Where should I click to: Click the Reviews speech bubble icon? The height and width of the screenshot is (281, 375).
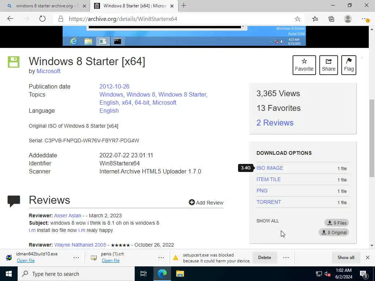[x=14, y=201]
